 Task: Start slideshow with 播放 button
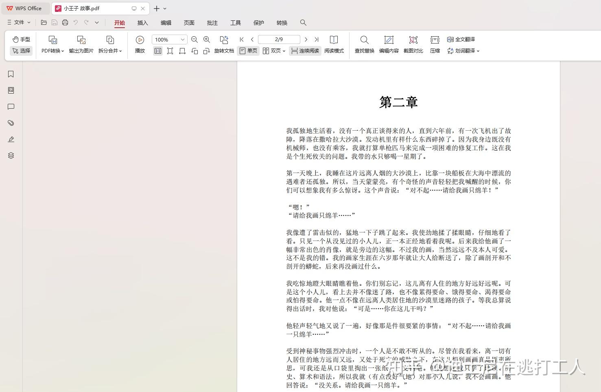[x=140, y=45]
